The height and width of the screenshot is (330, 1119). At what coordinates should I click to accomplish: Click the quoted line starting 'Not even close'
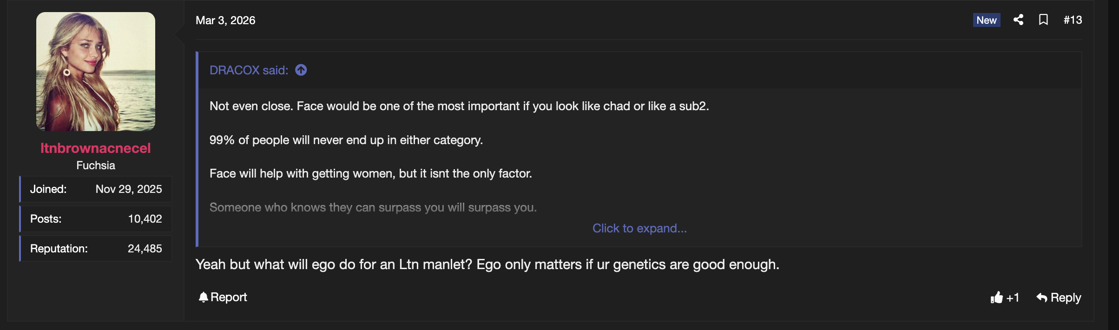(x=459, y=106)
